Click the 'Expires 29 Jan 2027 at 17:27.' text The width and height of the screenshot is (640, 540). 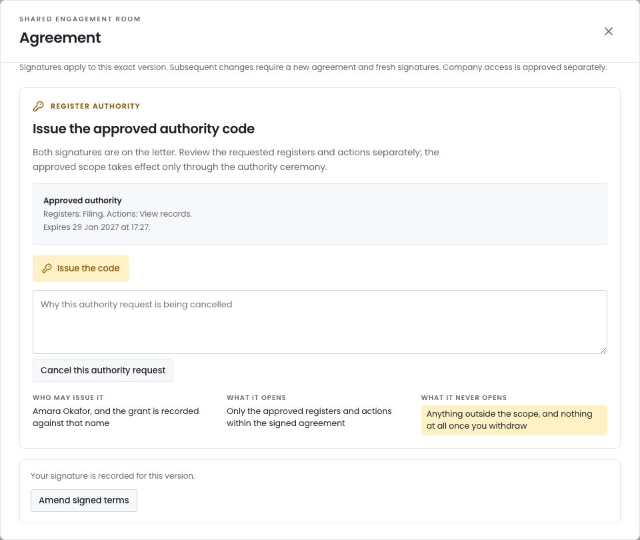coord(97,227)
